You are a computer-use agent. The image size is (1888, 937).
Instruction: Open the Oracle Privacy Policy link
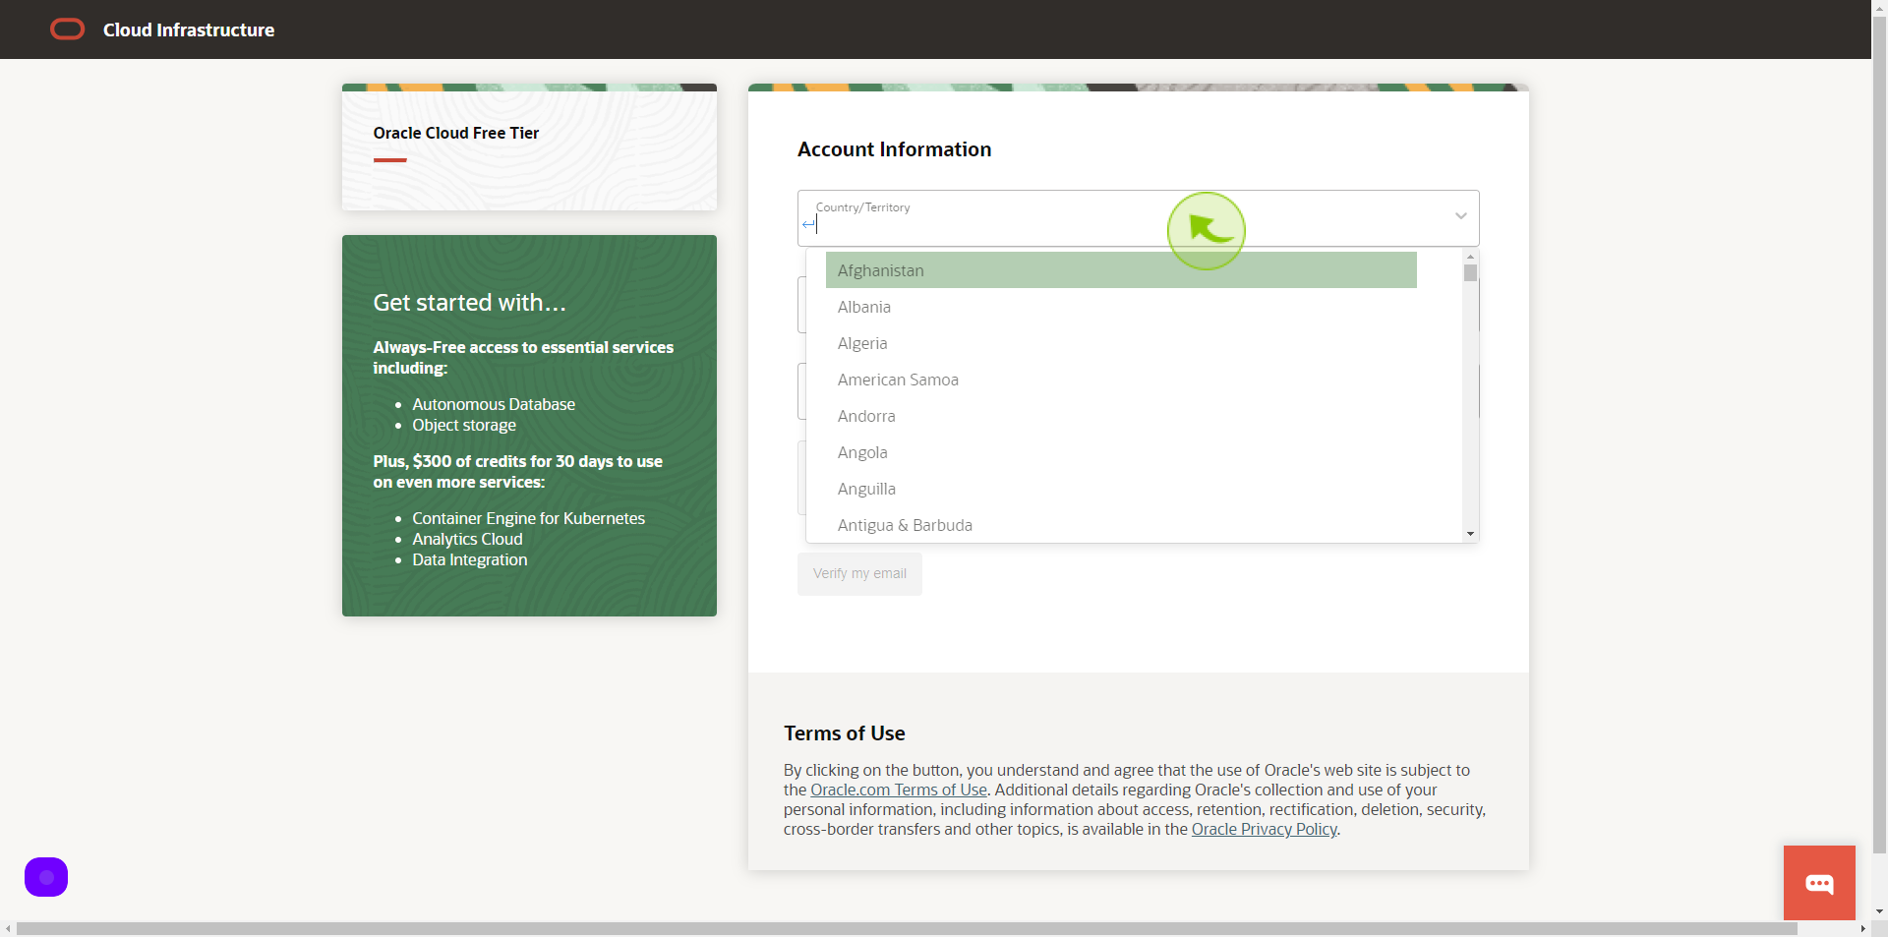[1264, 829]
